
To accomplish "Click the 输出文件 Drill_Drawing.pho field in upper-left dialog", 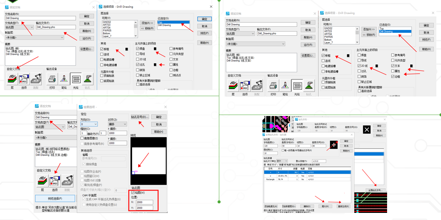I will (x=56, y=27).
